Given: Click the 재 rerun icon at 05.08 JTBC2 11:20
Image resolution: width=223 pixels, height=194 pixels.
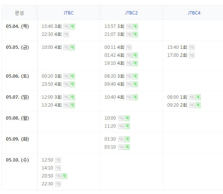Looking at the screenshot, I should click(127, 126).
